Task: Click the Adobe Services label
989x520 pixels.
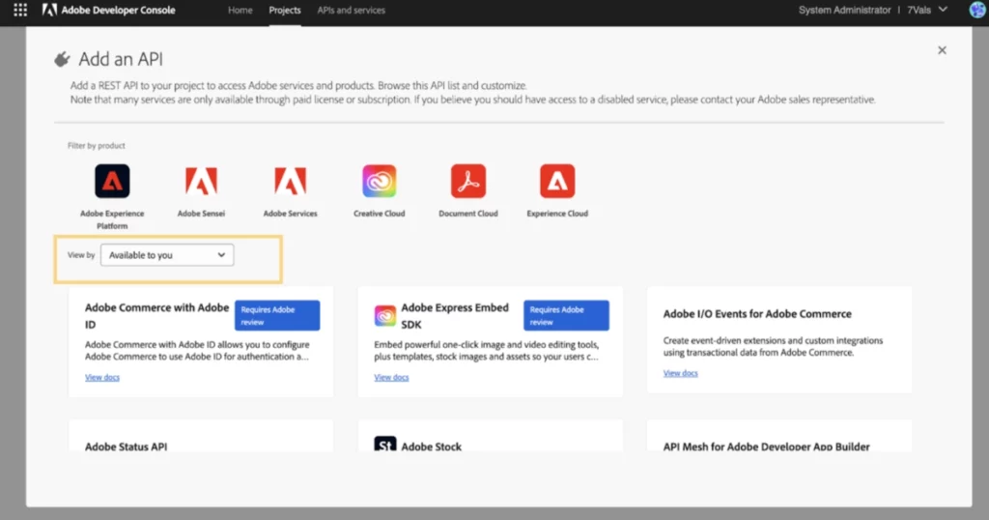Action: (x=290, y=214)
